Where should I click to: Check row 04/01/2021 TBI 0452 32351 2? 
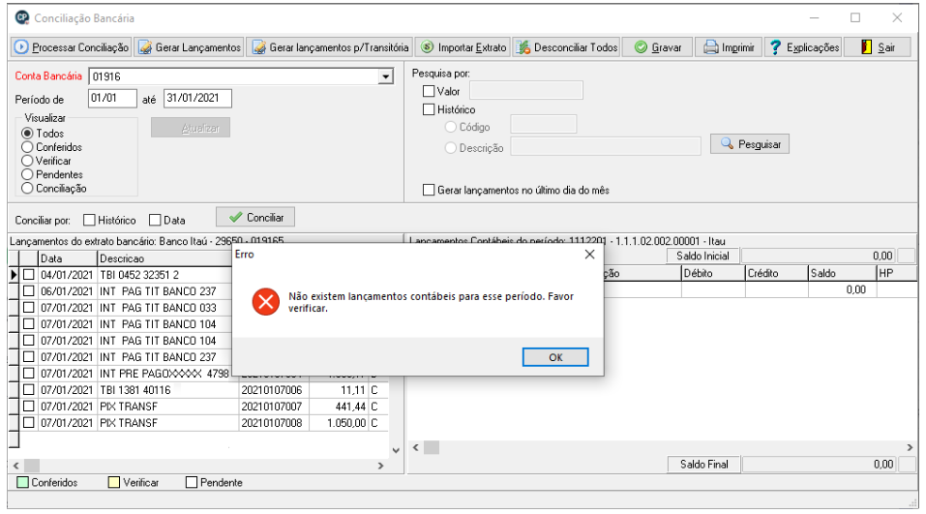click(28, 275)
